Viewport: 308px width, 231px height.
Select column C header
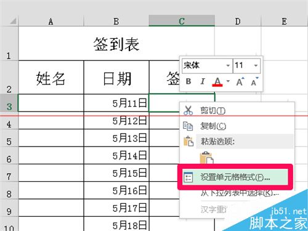[x=182, y=21]
